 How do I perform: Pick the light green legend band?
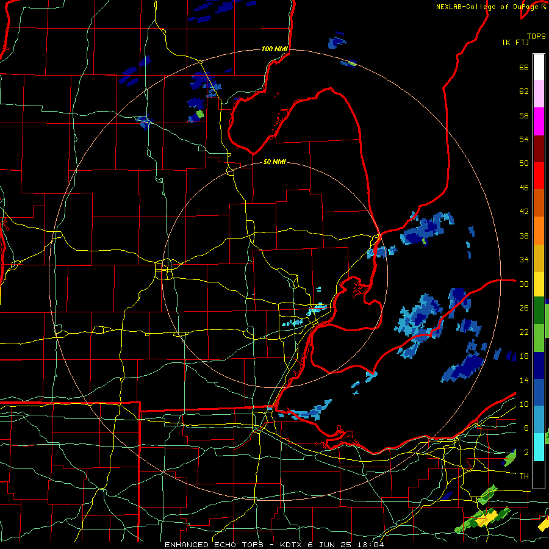tap(539, 338)
